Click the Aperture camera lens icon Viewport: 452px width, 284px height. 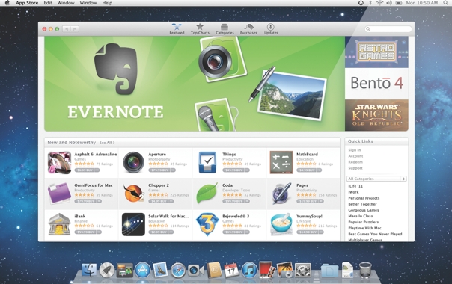pyautogui.click(x=133, y=162)
